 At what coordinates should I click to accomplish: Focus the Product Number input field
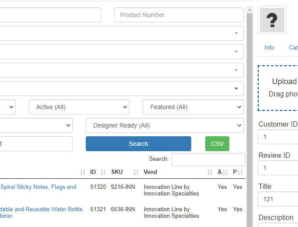pos(179,15)
